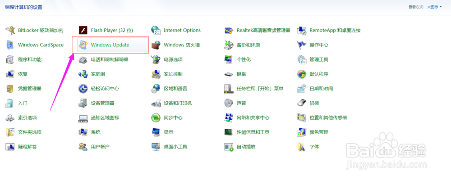451x180 pixels.
Task: Expand the 大图标 view mode dropdown
Action: pos(434,7)
